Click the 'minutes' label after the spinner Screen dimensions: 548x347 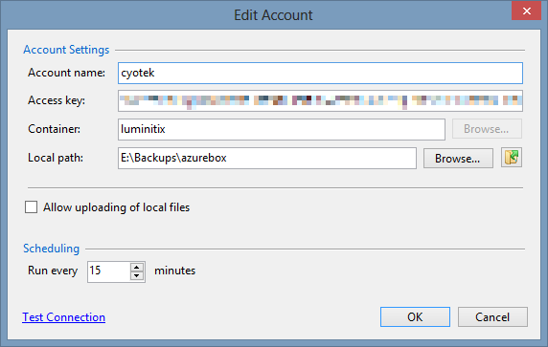(174, 271)
